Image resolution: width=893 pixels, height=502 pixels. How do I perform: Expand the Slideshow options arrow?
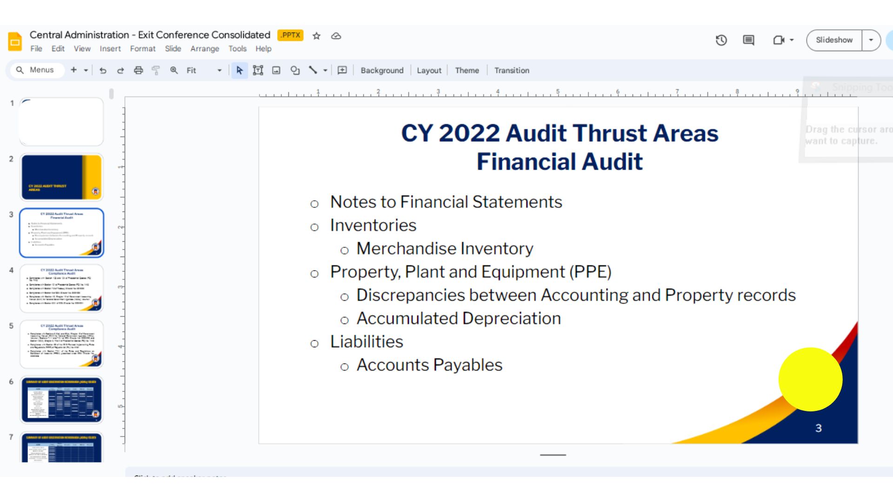coord(871,40)
